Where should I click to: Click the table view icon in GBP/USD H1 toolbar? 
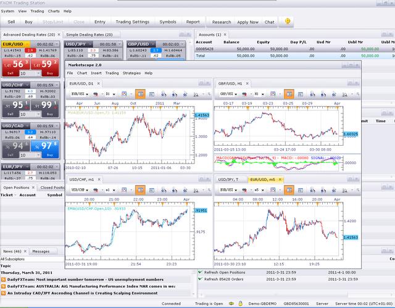pyautogui.click(x=301, y=94)
